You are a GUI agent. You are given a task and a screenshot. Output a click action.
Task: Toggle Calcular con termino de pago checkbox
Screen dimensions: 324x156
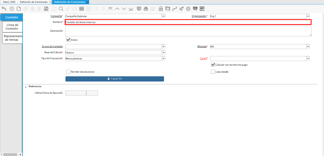click(213, 65)
